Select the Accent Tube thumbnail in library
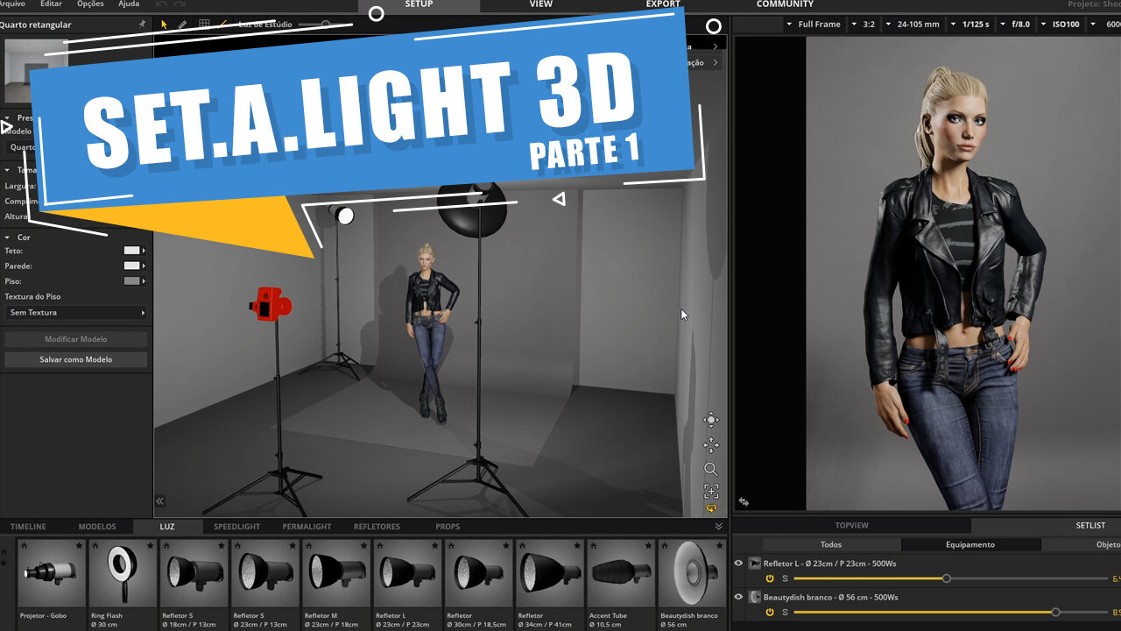 click(621, 572)
